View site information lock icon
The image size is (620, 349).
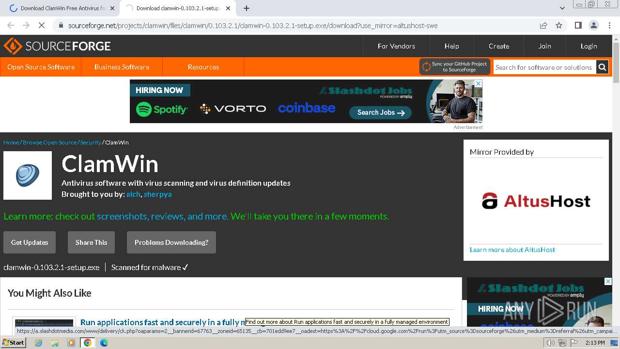coord(61,25)
